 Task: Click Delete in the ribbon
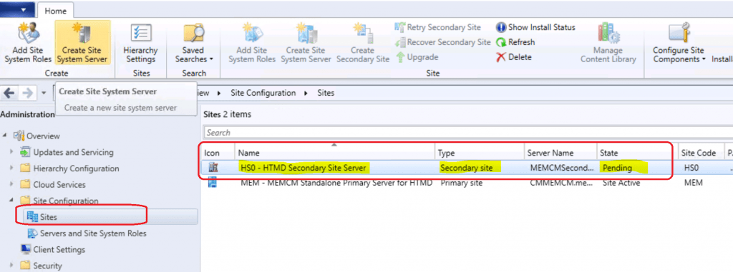coord(514,57)
